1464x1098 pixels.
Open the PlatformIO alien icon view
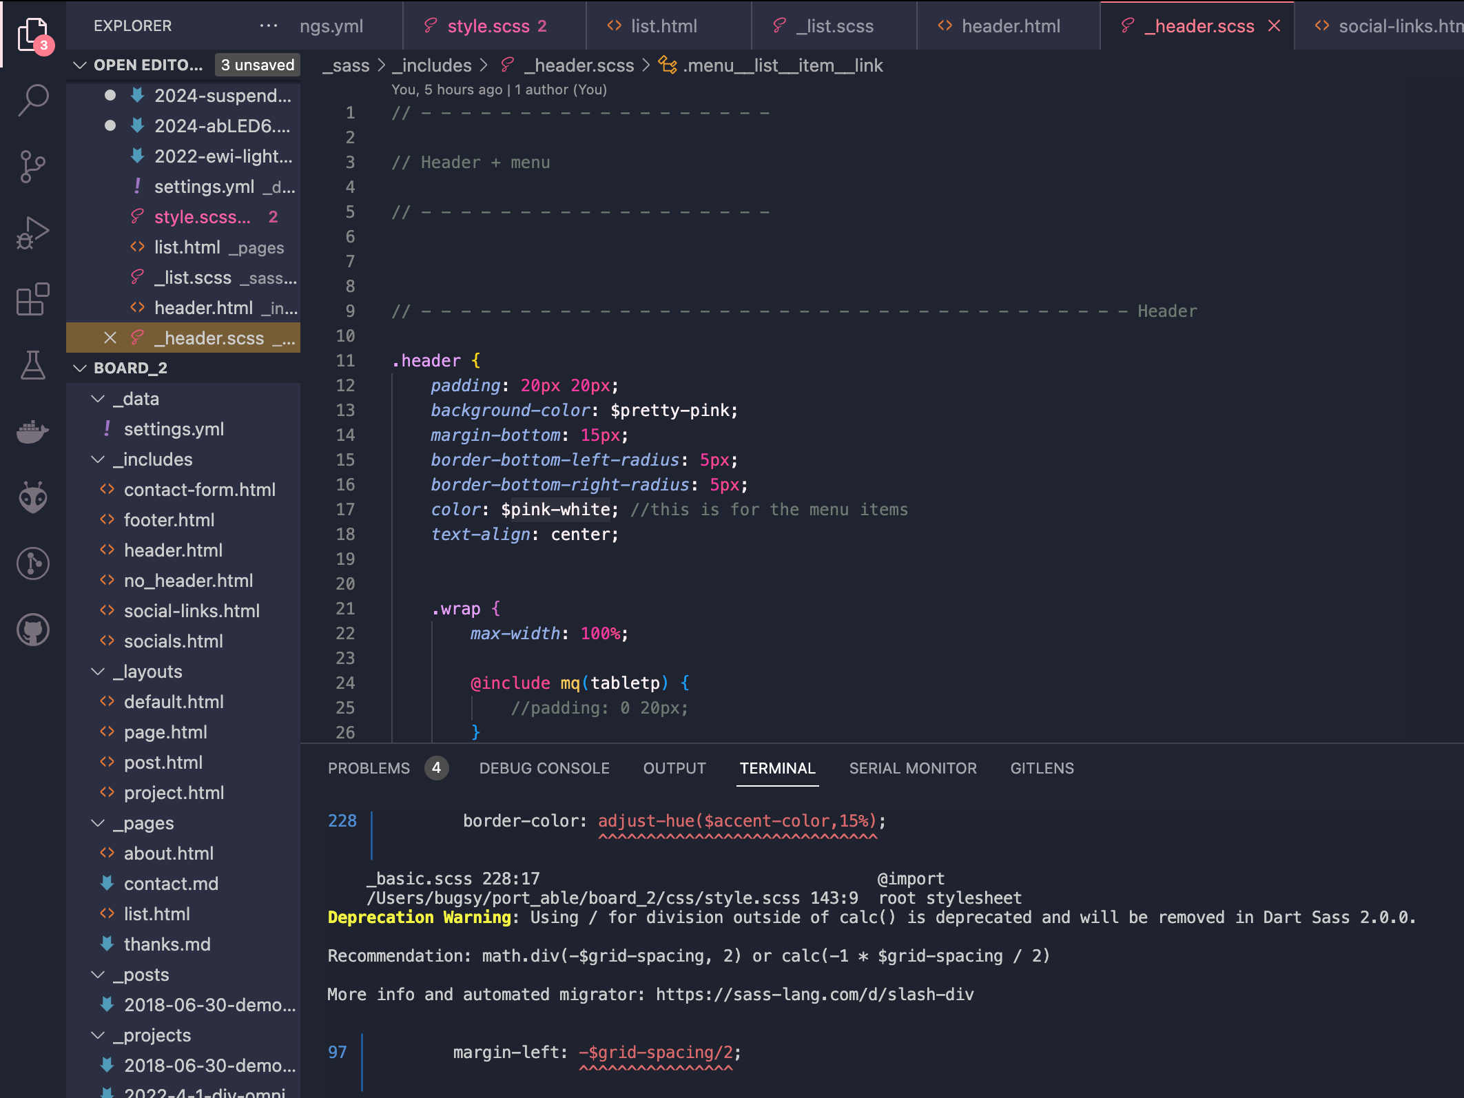click(x=32, y=497)
